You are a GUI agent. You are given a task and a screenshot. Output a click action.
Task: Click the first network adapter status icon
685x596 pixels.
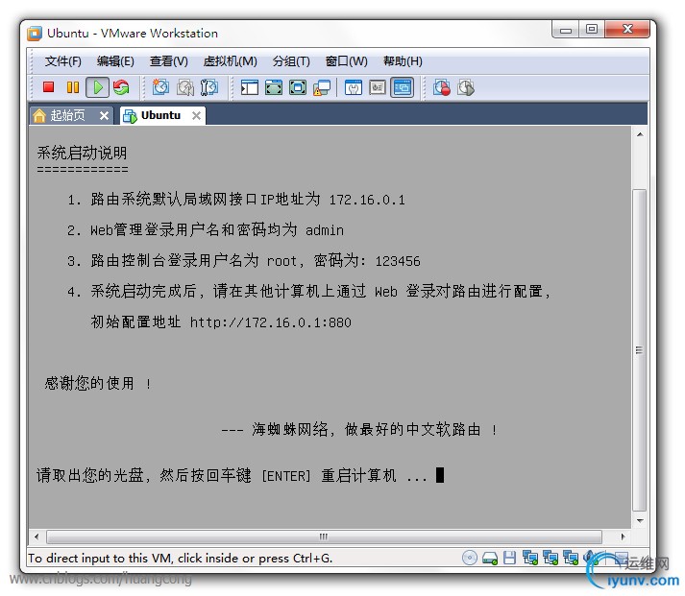point(530,558)
